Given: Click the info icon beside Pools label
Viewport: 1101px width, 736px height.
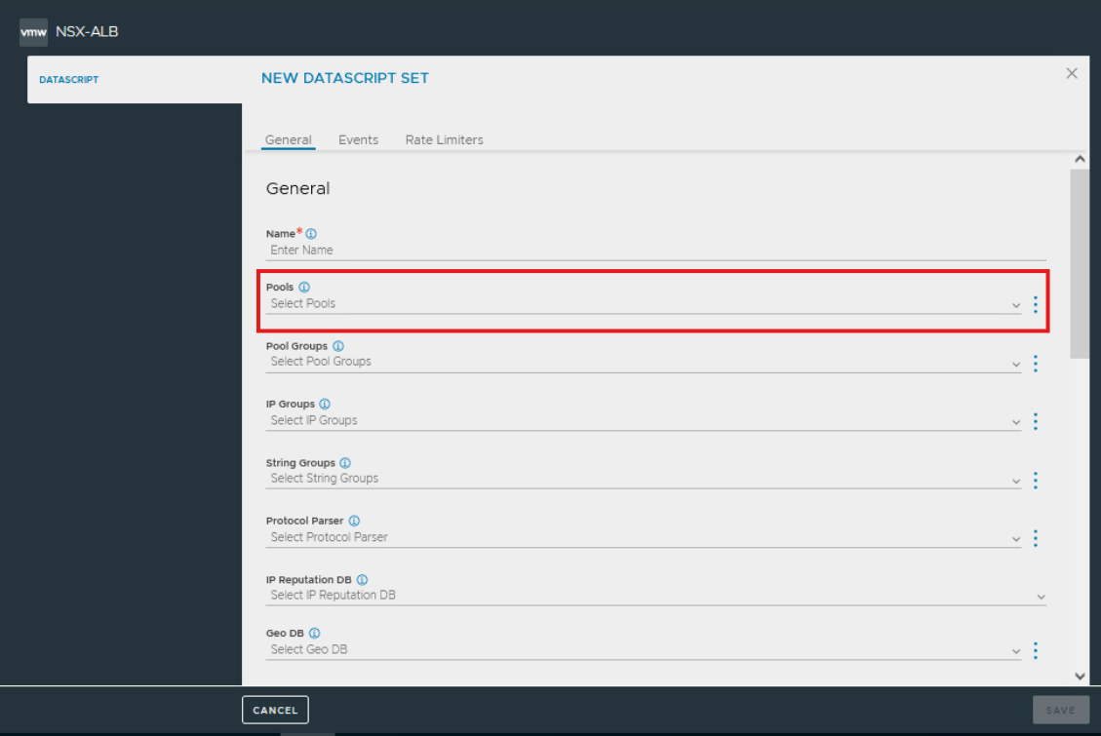Looking at the screenshot, I should point(304,288).
